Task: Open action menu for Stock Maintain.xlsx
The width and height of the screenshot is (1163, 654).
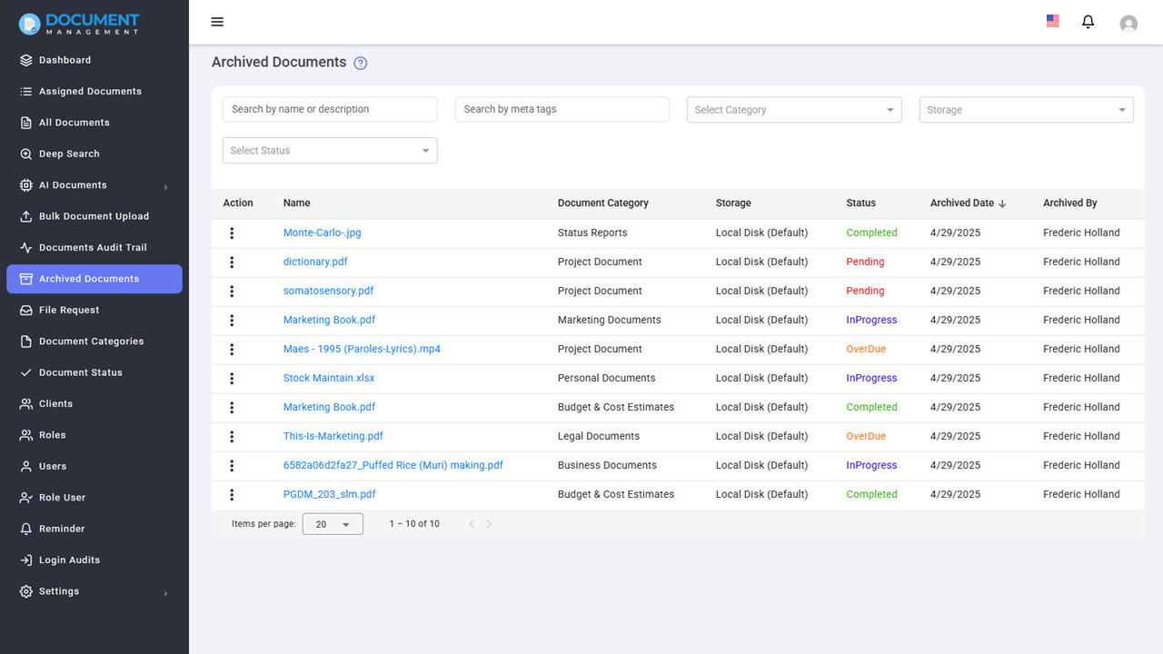Action: click(x=232, y=379)
